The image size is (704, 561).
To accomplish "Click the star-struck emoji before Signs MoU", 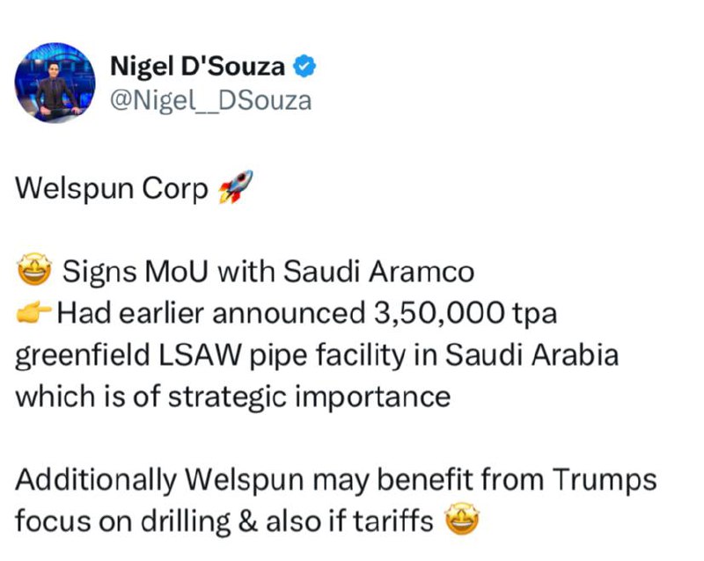I will (34, 269).
